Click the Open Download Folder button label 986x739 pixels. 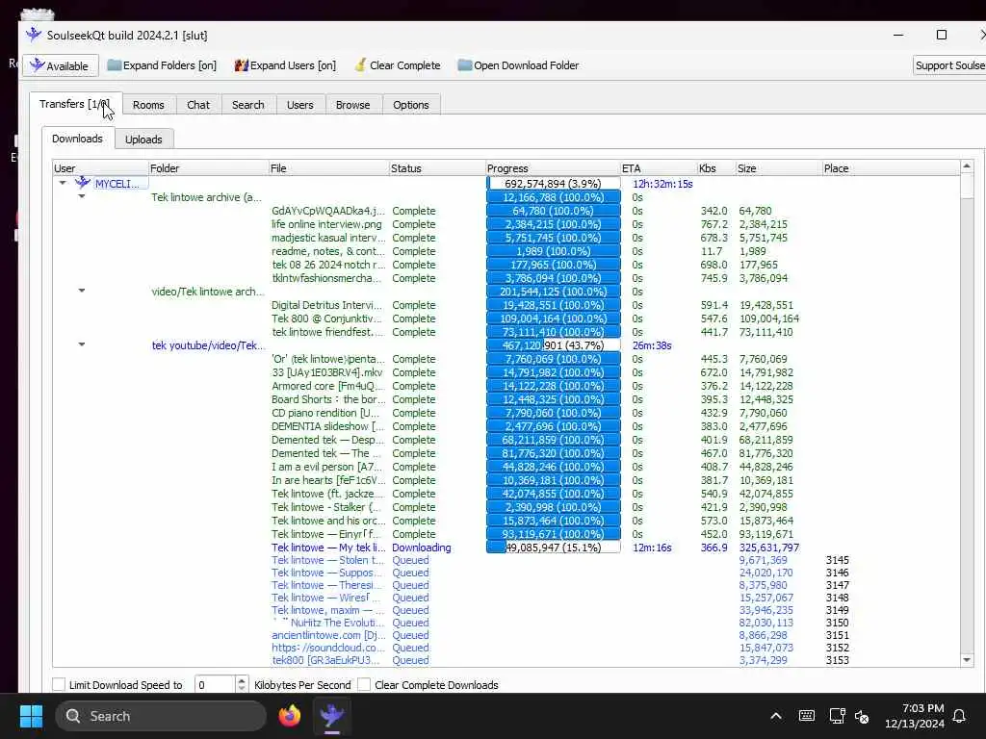pos(527,65)
